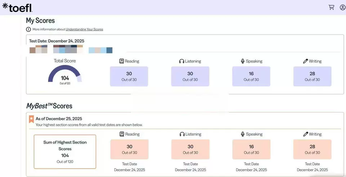This screenshot has width=346, height=177.
Task: Open the user account profile icon
Action: tap(342, 7)
